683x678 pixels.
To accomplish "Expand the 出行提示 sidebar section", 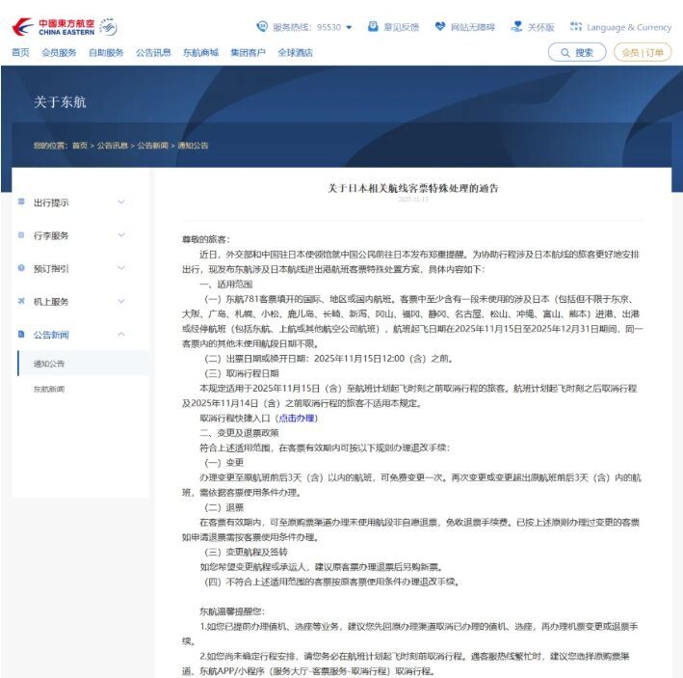I will (120, 203).
